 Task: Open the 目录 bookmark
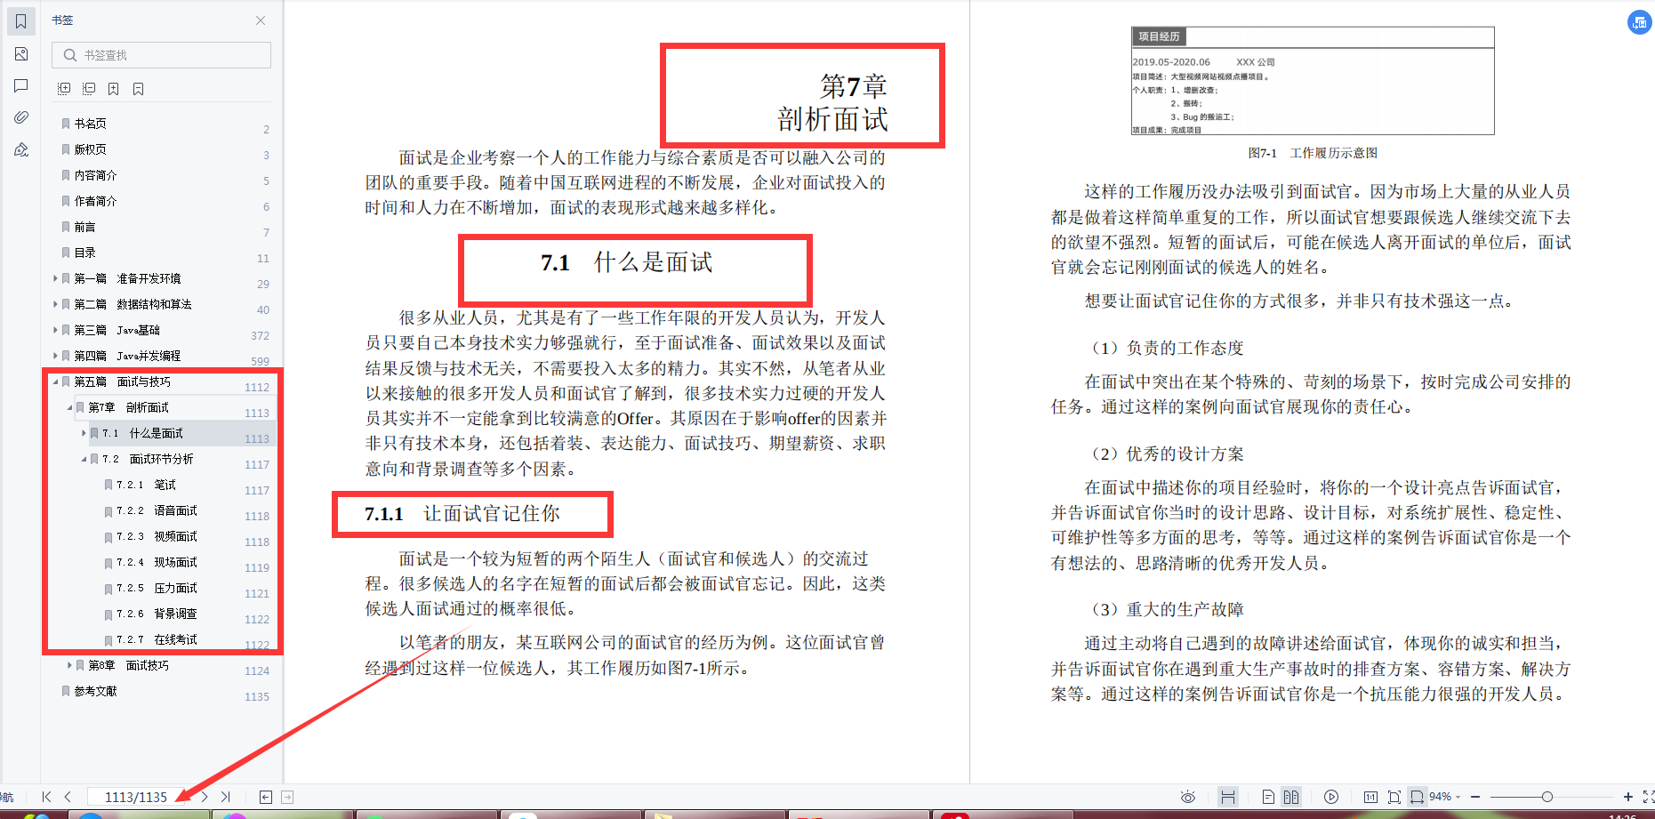[84, 253]
